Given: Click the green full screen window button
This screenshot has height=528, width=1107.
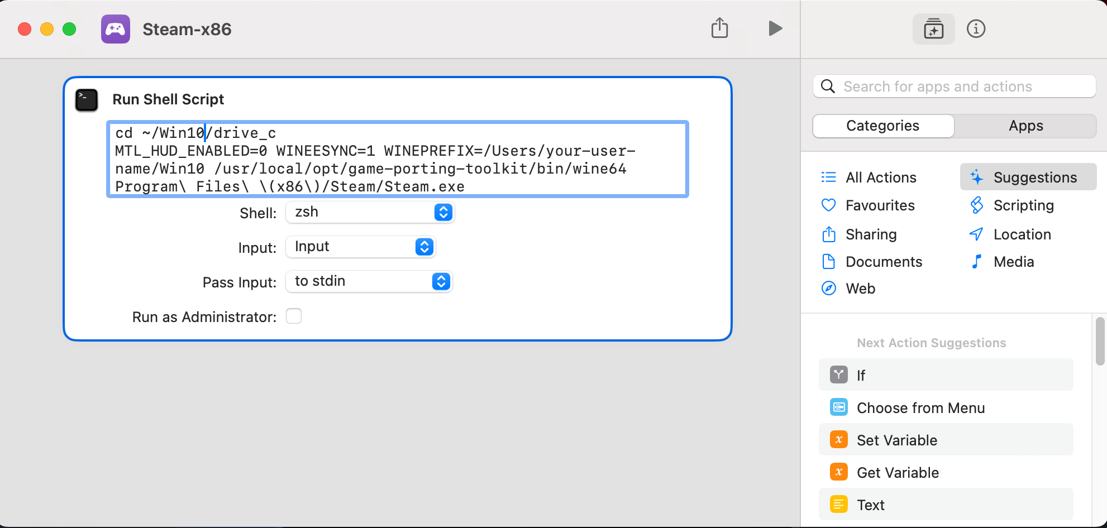Looking at the screenshot, I should (69, 29).
